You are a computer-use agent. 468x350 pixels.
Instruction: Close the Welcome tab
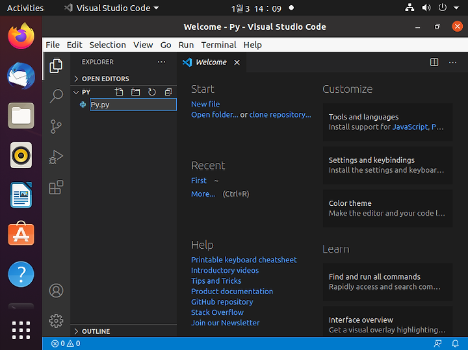tap(237, 62)
